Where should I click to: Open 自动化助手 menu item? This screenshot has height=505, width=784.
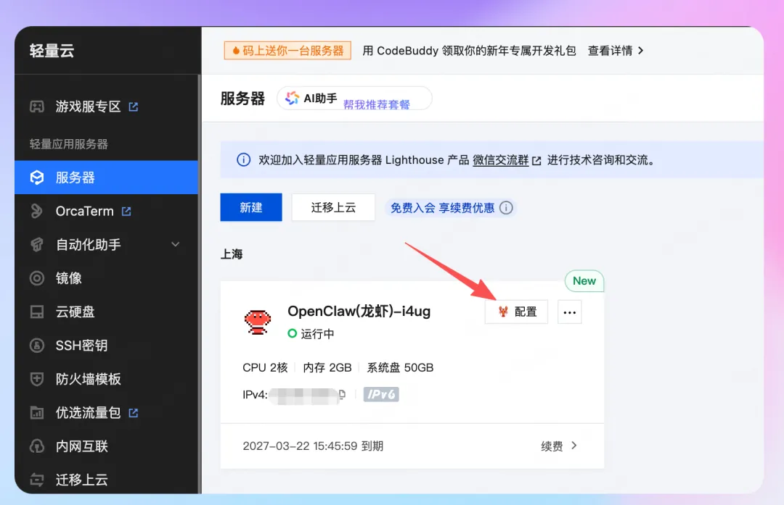88,244
